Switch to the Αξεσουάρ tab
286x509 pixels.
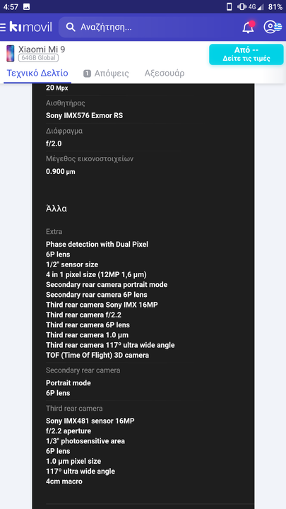[x=165, y=74]
